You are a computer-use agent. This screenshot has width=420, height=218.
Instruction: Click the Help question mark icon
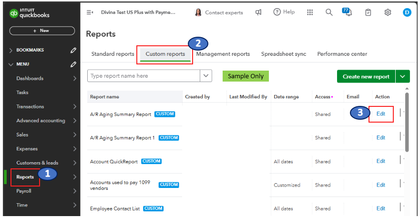[x=277, y=12]
